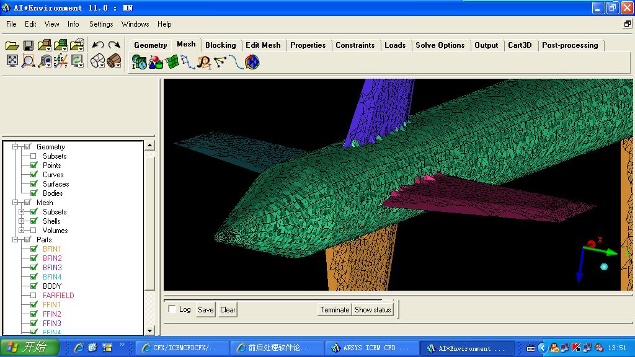
Task: Select the Wireframe display icon
Action: click(97, 61)
